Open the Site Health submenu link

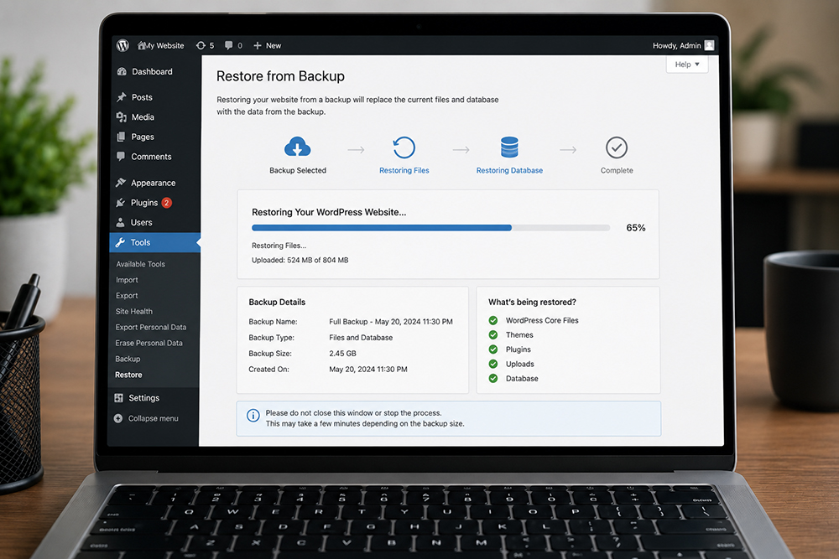click(133, 312)
